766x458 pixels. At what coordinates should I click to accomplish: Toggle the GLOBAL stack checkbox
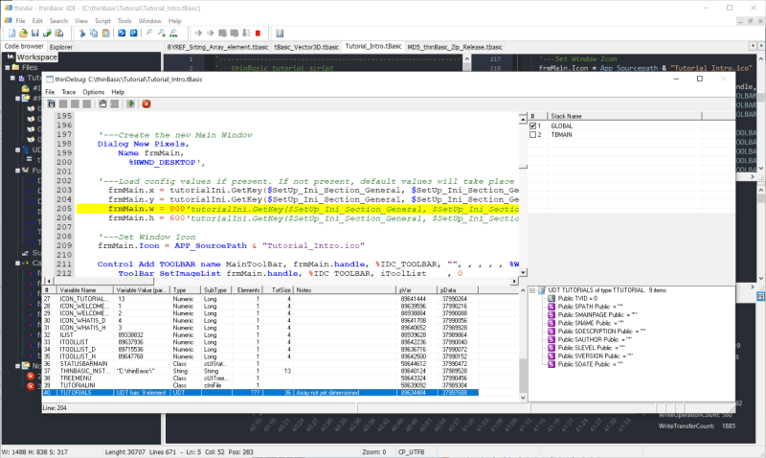tap(533, 126)
